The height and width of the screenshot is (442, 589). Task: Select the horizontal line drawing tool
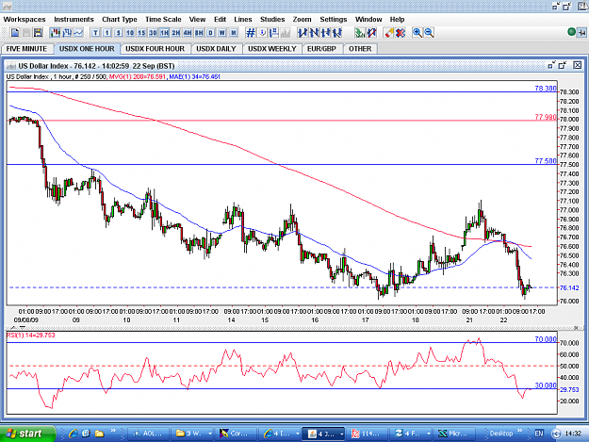pos(326,33)
